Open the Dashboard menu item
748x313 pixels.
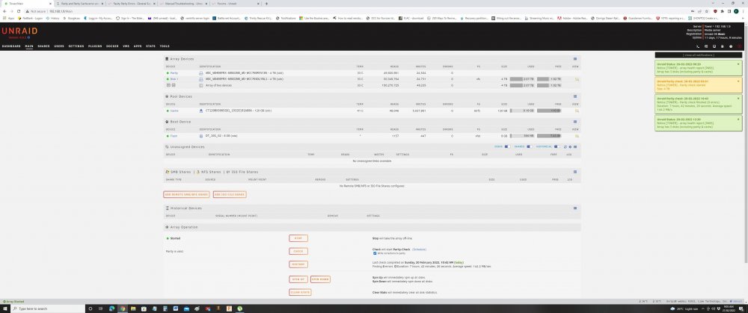[x=11, y=46]
